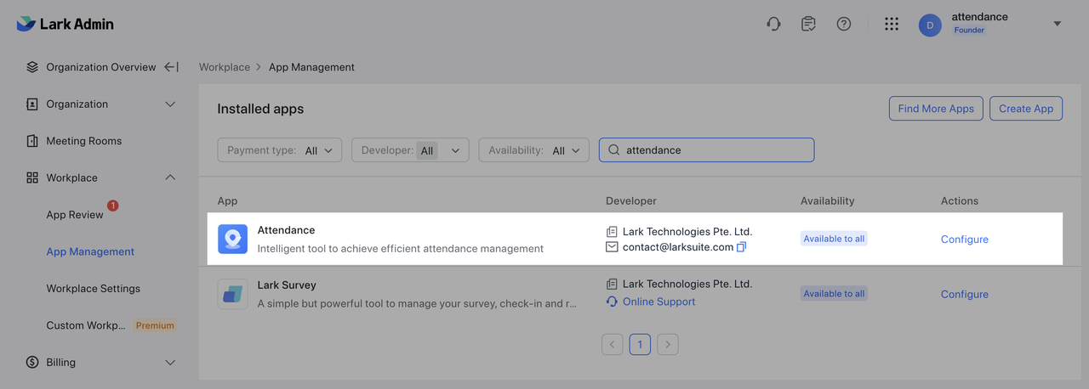
Task: Click the Create App button
Action: pyautogui.click(x=1025, y=109)
